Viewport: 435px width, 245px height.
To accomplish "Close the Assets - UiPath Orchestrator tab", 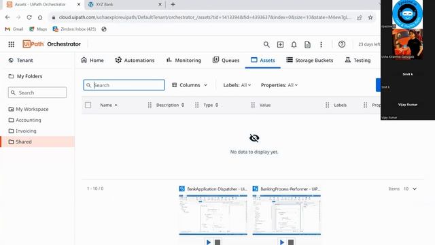I will point(79,5).
